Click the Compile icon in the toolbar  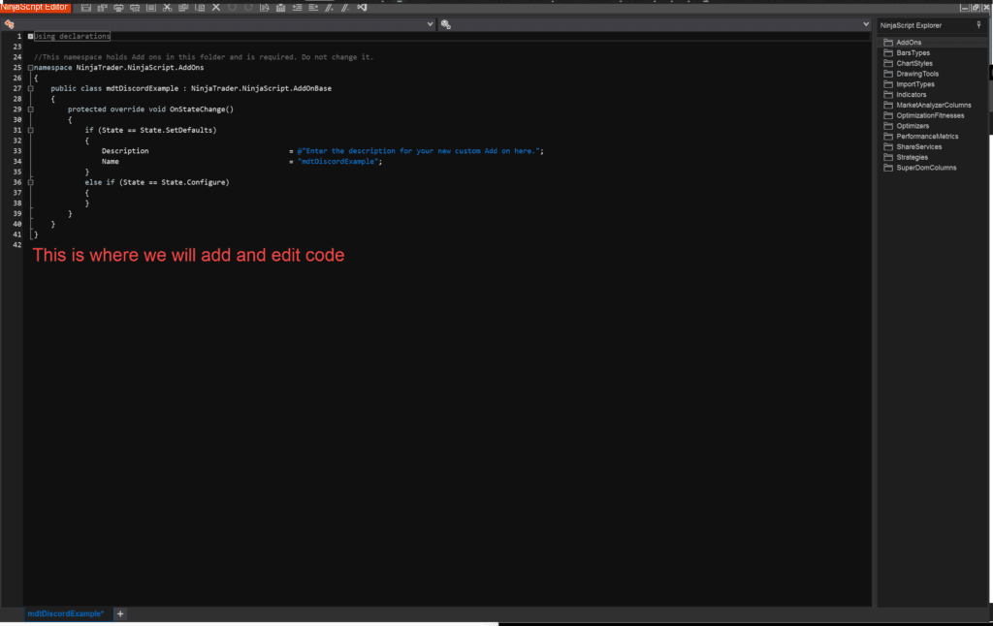[280, 8]
